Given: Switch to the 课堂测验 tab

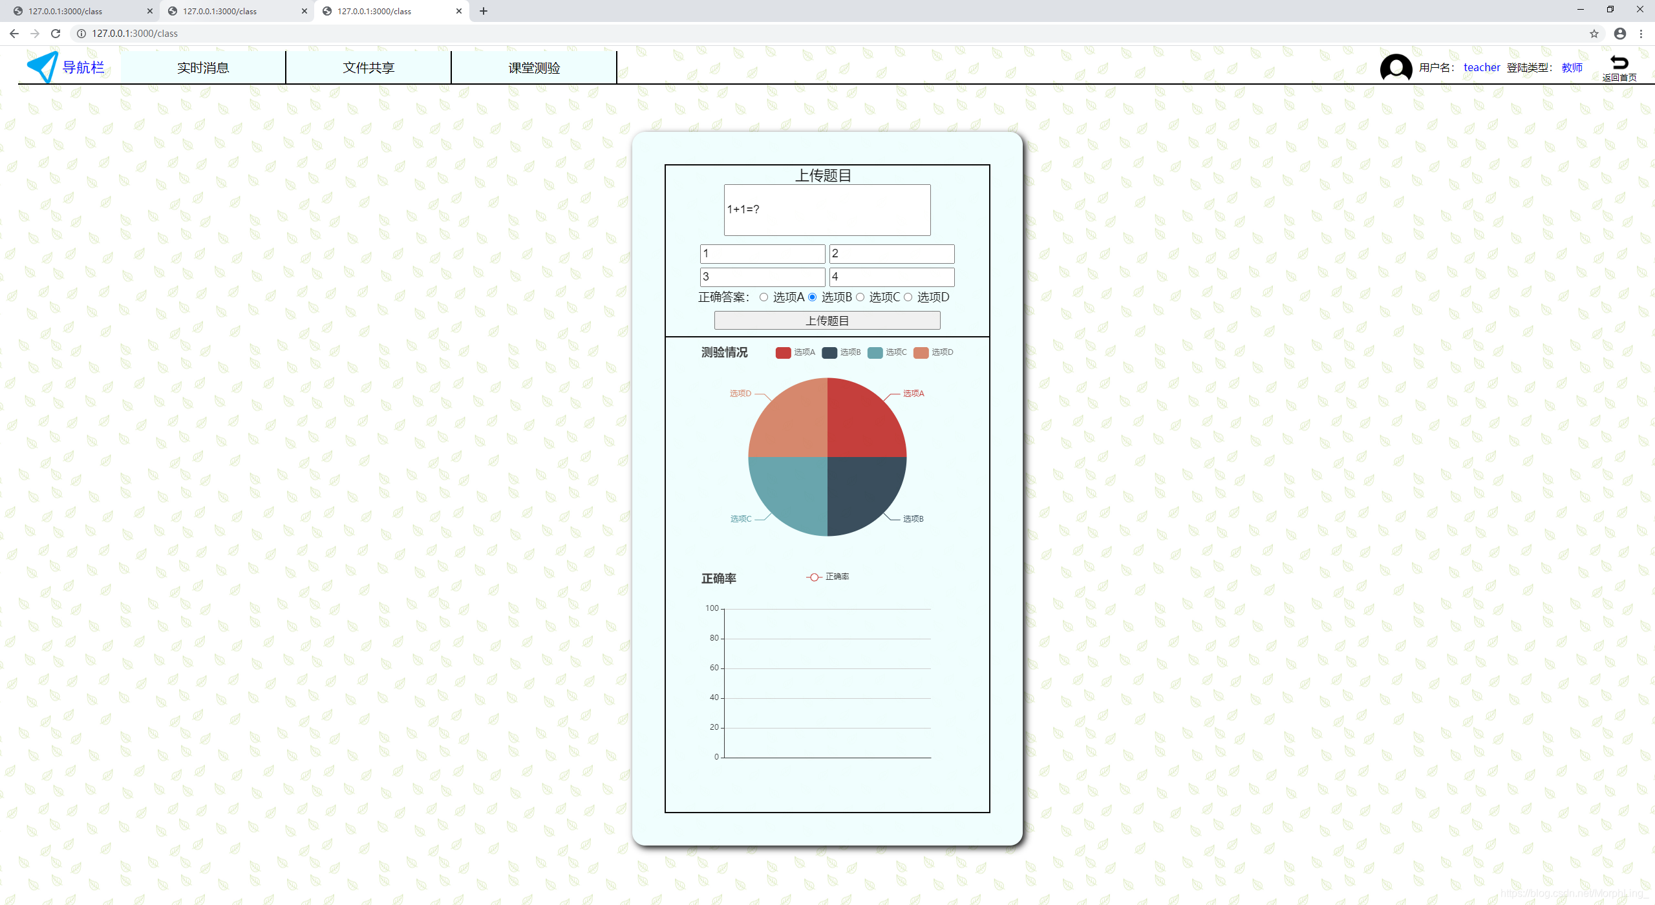Looking at the screenshot, I should (534, 68).
